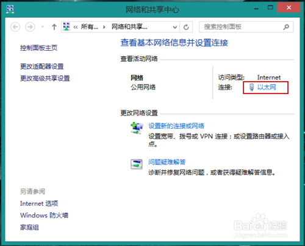
Task: Select the 所有... breadcrumb segment
Action: (x=90, y=27)
